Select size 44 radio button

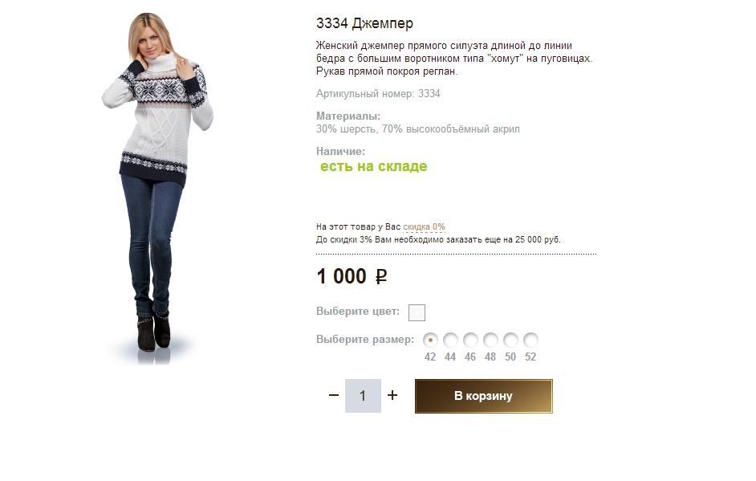[x=450, y=340]
